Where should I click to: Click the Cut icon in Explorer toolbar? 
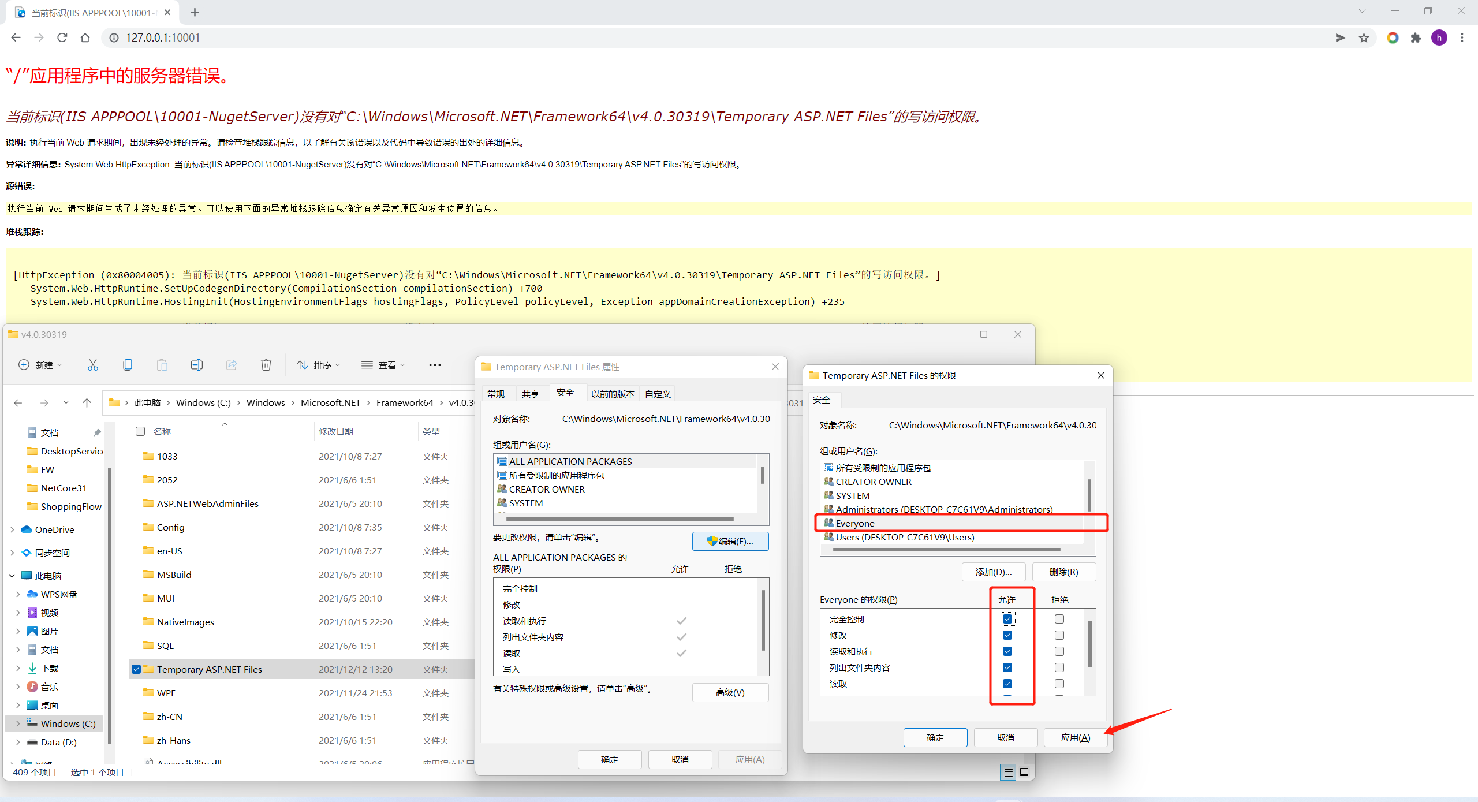(x=93, y=365)
